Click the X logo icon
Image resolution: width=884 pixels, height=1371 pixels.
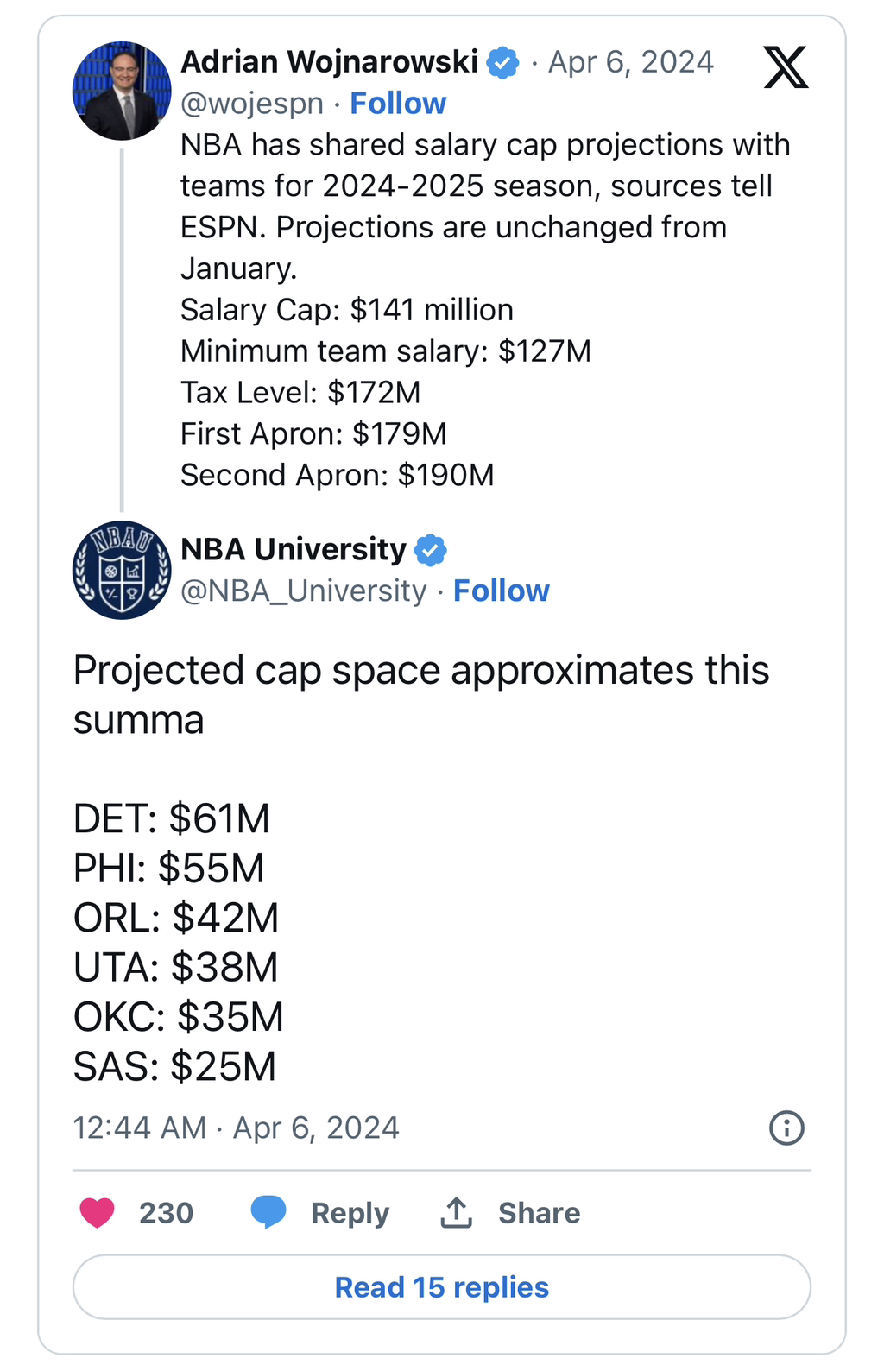click(x=786, y=67)
